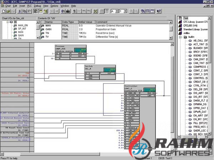Viewport: 214px width, 160px height.
Task: Click the Name column header
Action: (53, 22)
